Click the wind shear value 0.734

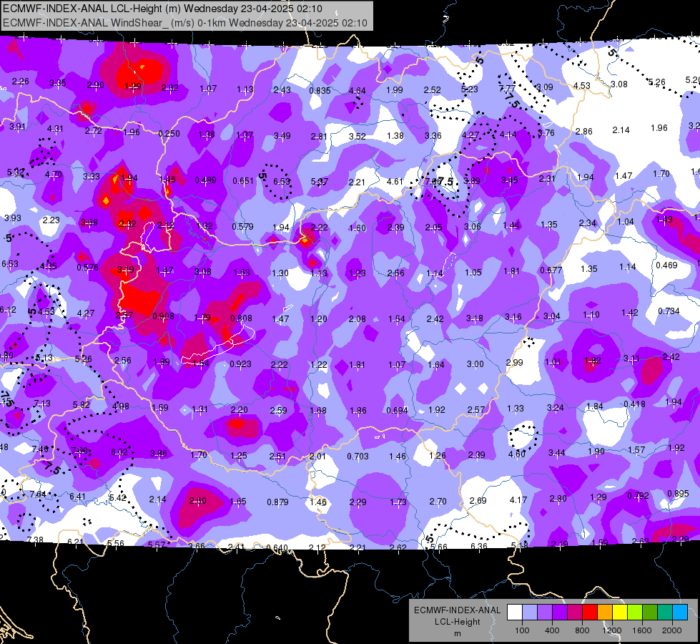(x=669, y=311)
